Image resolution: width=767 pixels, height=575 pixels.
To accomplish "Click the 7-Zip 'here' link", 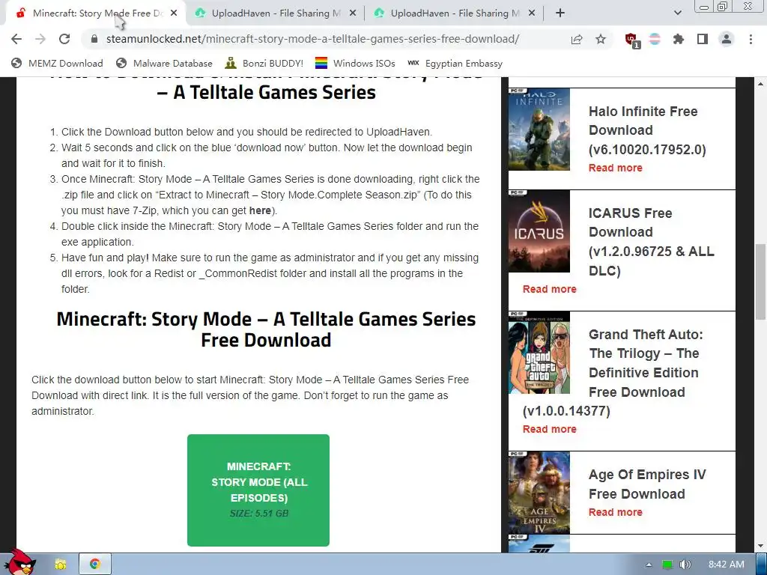I will [x=260, y=210].
